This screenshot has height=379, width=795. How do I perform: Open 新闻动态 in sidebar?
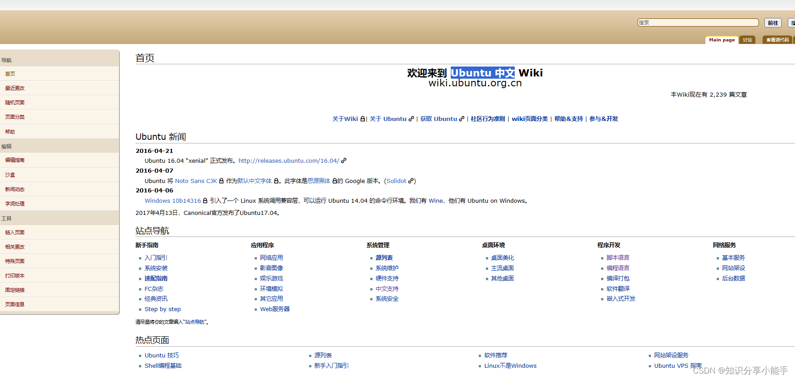tap(15, 189)
